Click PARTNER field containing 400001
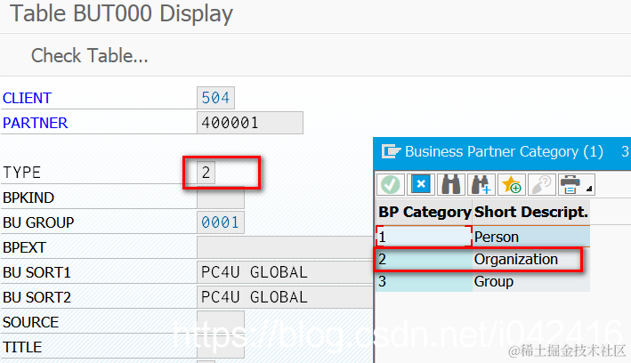The width and height of the screenshot is (631, 363). coord(250,123)
